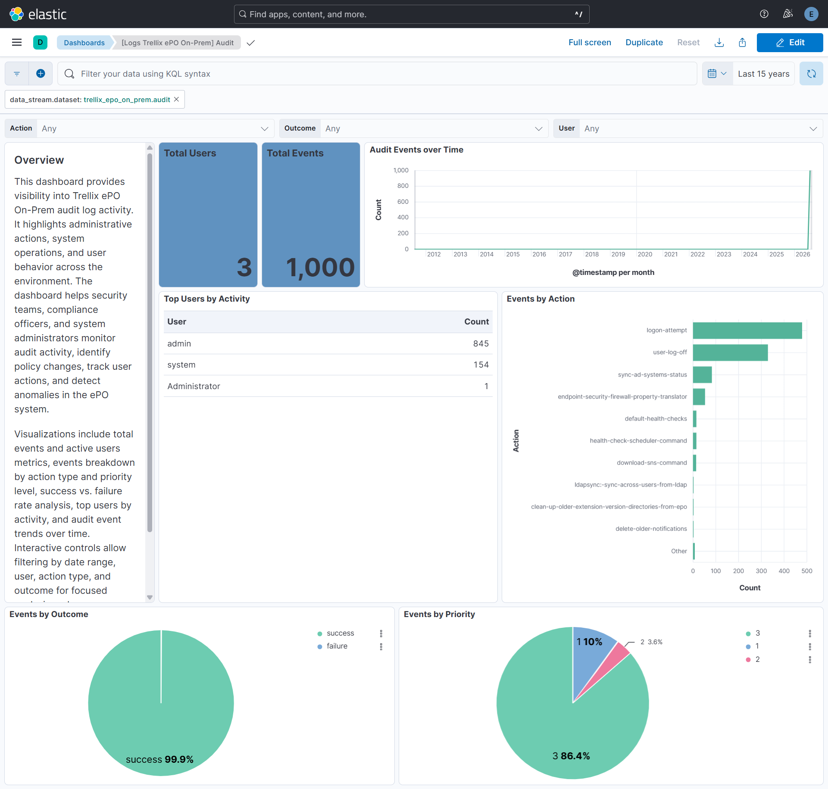Select the system row in users table
Screen dimensions: 828x789
click(328, 365)
